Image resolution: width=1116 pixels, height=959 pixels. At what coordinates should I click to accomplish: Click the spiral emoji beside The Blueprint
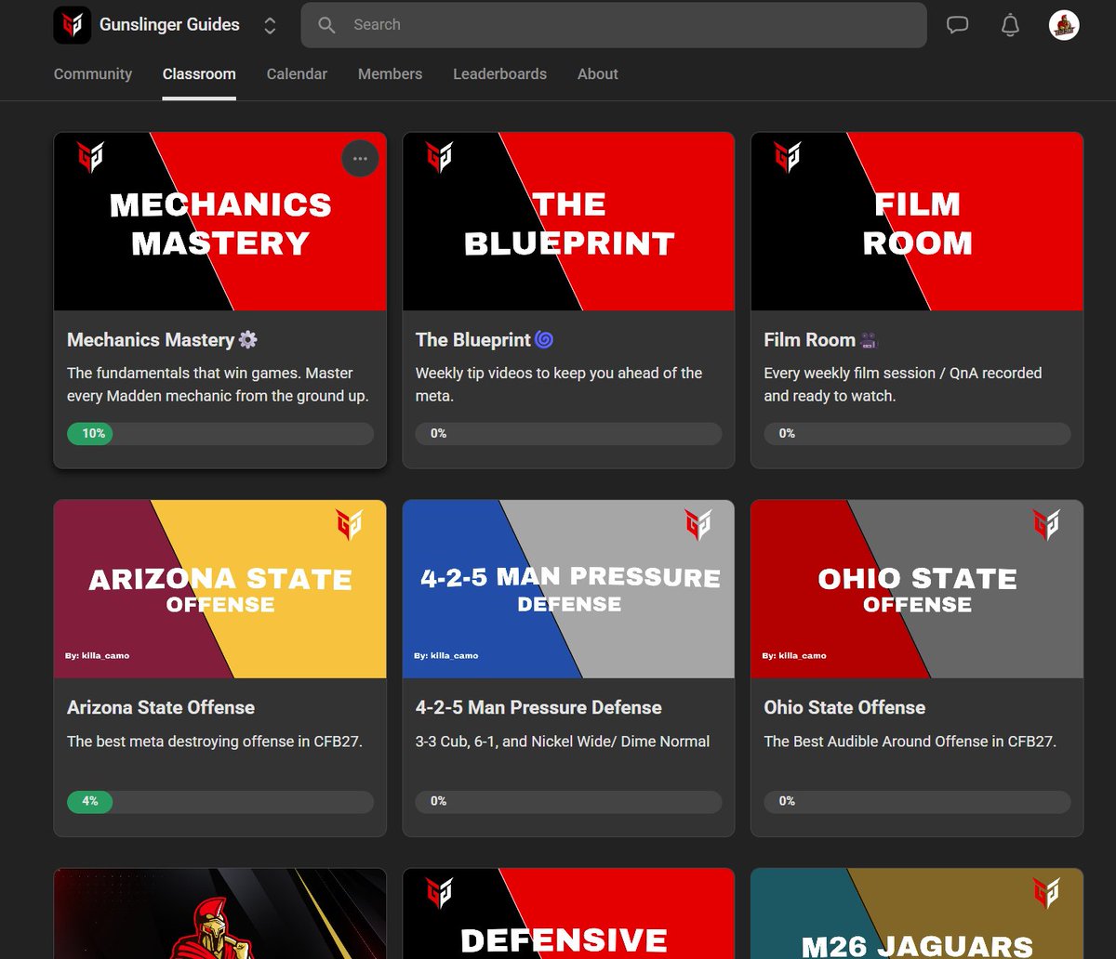point(544,340)
